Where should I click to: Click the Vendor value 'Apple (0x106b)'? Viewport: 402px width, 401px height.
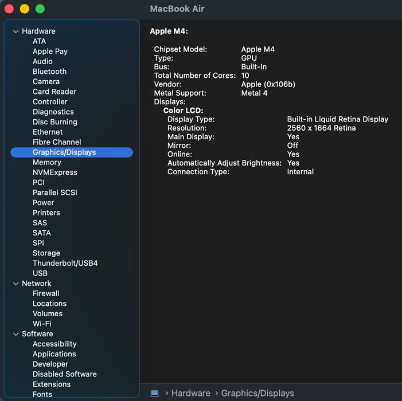pyautogui.click(x=268, y=84)
